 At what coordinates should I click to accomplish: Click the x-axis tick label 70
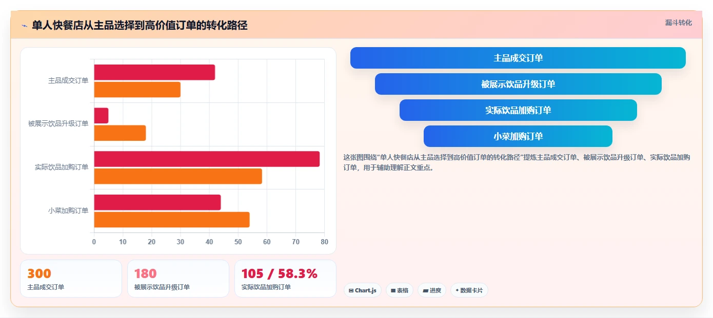295,242
